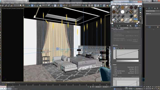The height and width of the screenshot is (90, 160).
Task: Click the Align tool icon
Action: coord(86,5)
